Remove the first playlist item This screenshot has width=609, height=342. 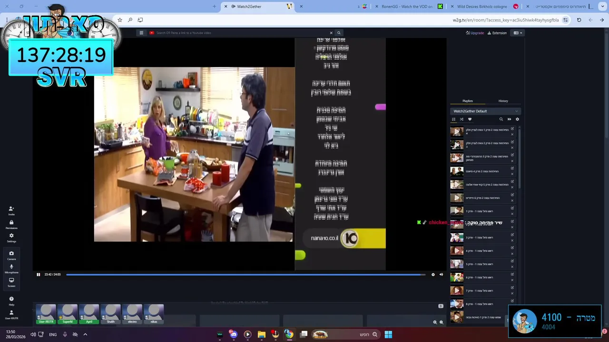tap(512, 134)
